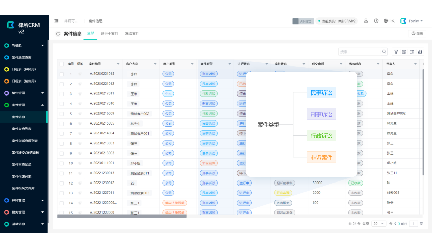Click the 搜索 input field
Screen dimensions: 436x248
[x=359, y=52]
